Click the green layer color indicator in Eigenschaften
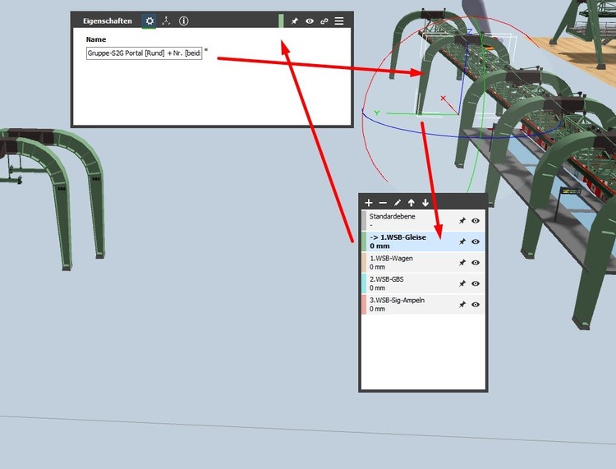The height and width of the screenshot is (469, 616). [281, 21]
